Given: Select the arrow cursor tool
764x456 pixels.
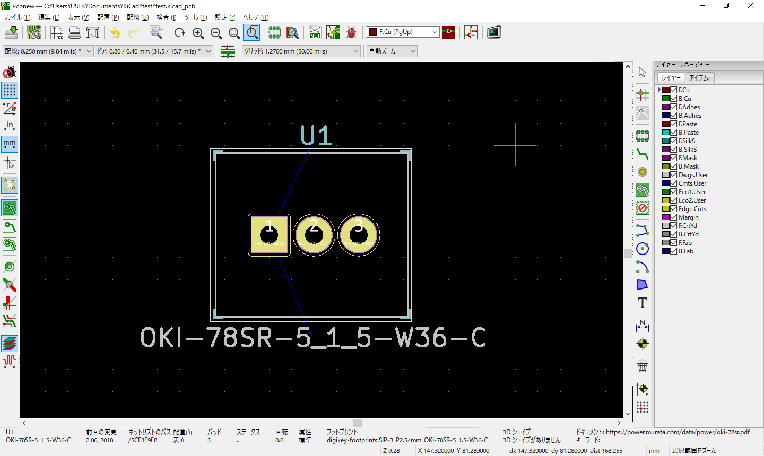Looking at the screenshot, I should pos(643,72).
